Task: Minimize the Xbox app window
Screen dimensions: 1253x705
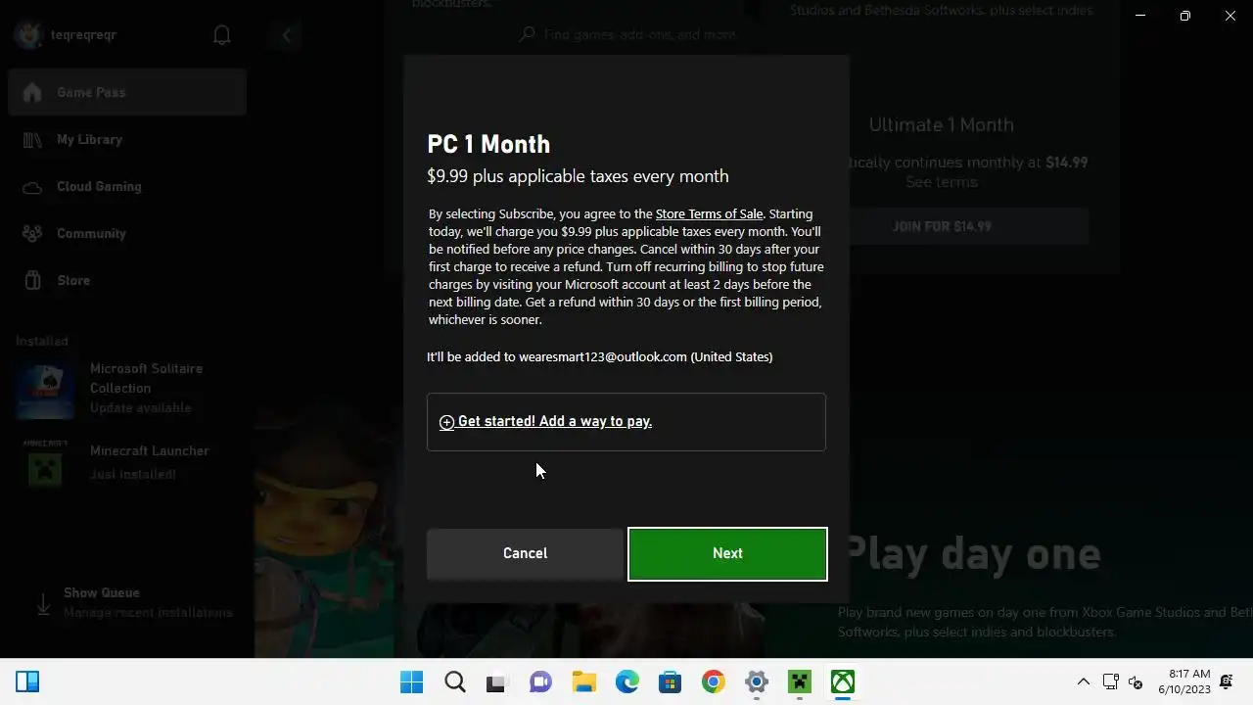Action: pos(1139,16)
